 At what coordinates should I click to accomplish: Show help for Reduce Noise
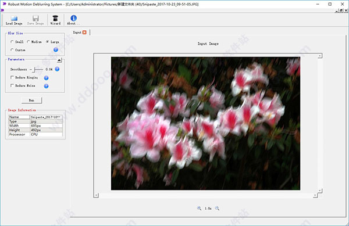coord(46,86)
